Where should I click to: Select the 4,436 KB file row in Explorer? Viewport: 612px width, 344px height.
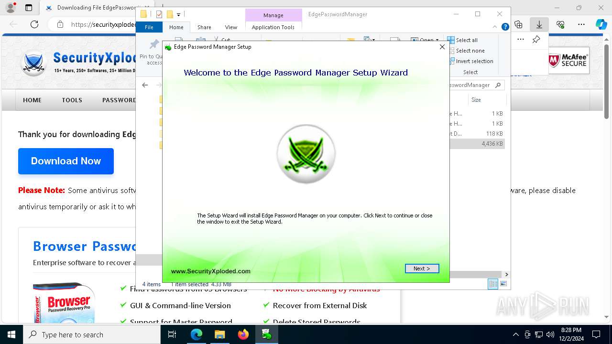(477, 144)
